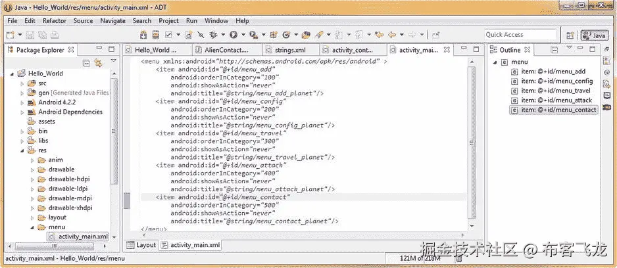
Task: Open the Refactor menu
Action: [55, 20]
